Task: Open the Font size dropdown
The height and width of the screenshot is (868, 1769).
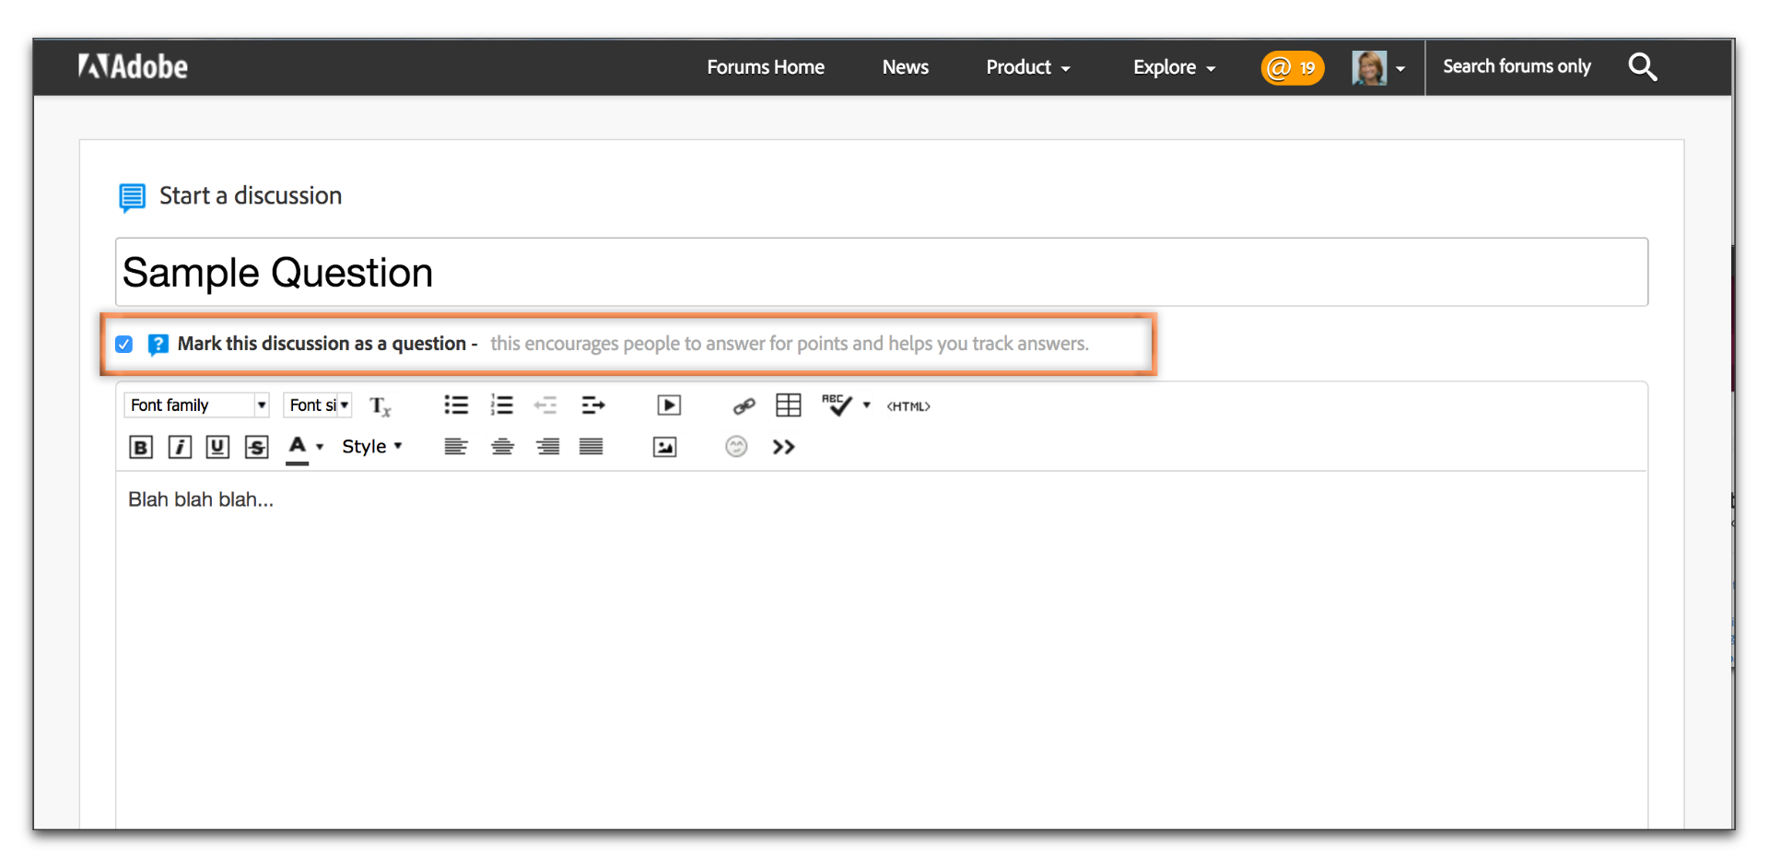Action: (318, 405)
